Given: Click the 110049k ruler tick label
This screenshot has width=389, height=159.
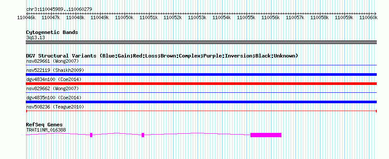Looking at the screenshot, I should click(x=100, y=17).
